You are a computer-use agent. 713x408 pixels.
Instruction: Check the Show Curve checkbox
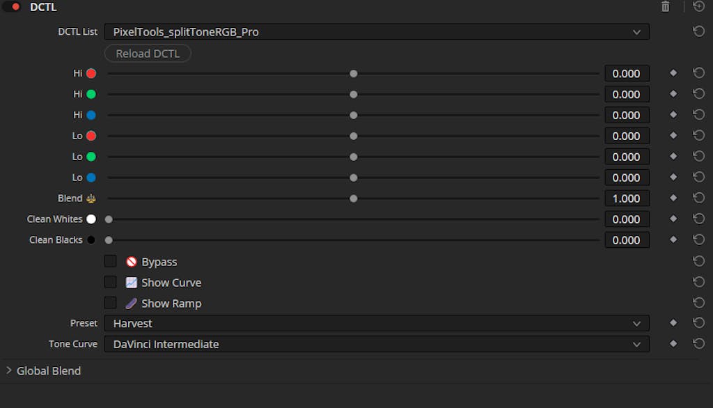(x=110, y=283)
